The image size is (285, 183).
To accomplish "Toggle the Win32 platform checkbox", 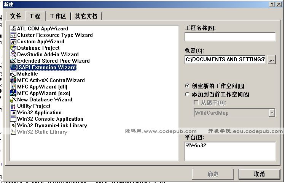I will point(188,145).
